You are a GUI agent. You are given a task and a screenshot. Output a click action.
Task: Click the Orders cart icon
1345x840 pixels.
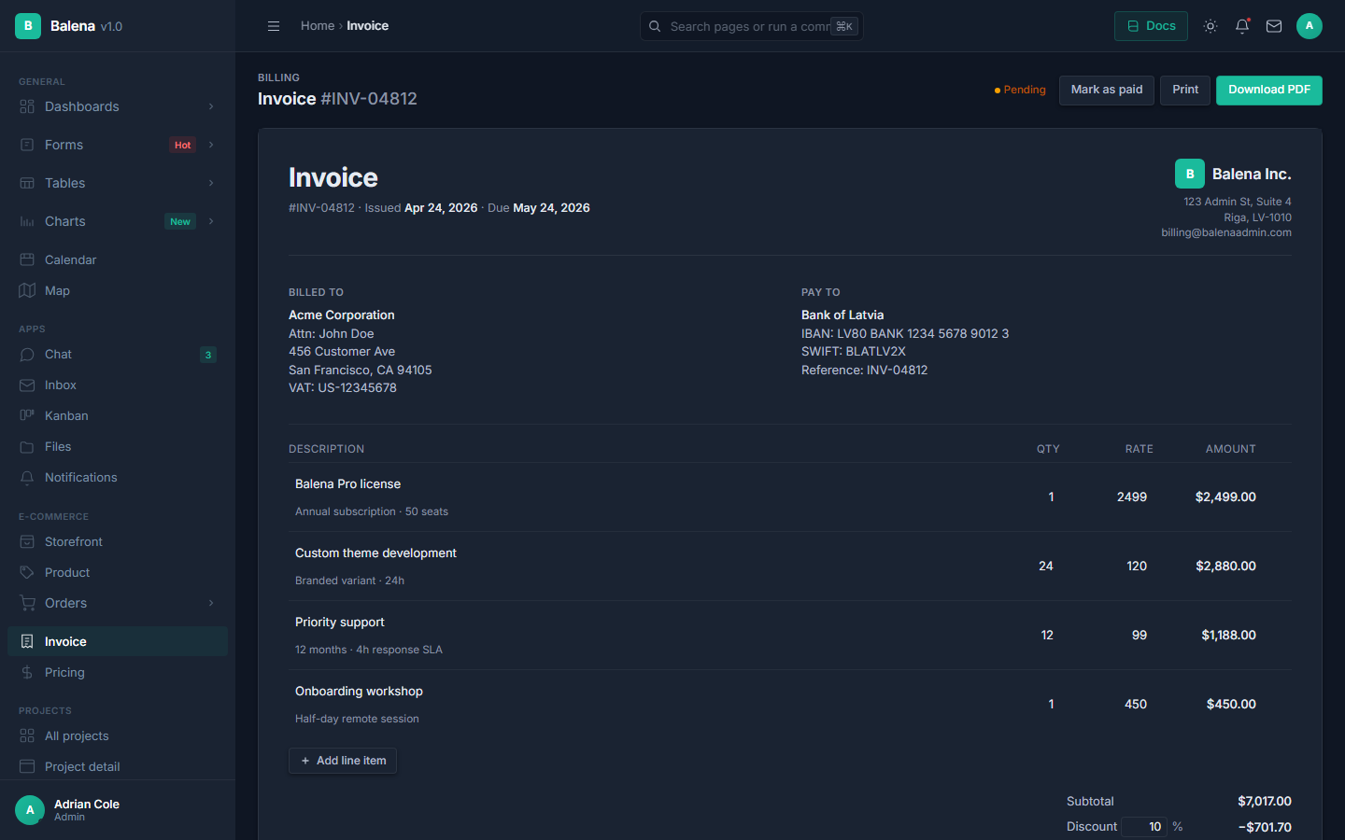click(27, 603)
